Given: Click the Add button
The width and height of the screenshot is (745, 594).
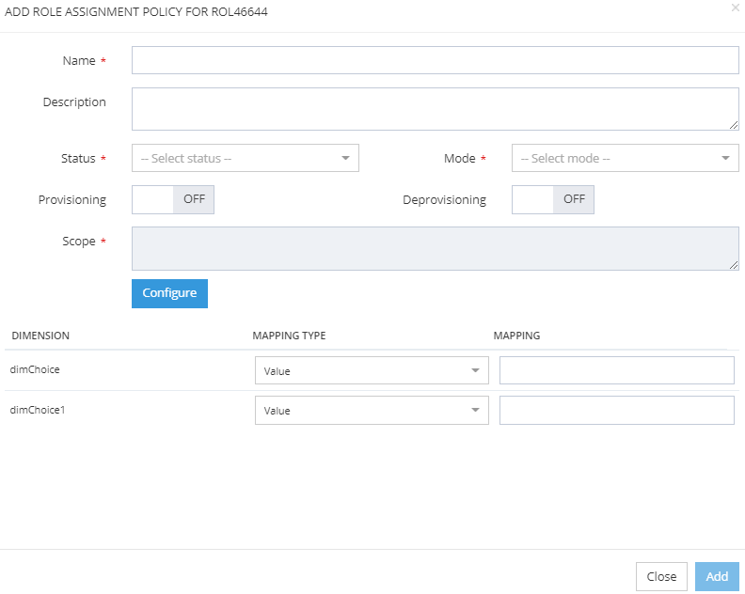Looking at the screenshot, I should coord(717,576).
